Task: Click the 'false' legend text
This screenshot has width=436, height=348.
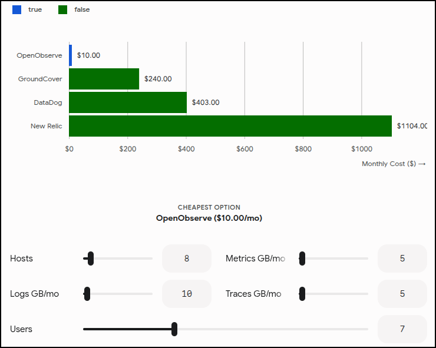Action: [x=82, y=9]
